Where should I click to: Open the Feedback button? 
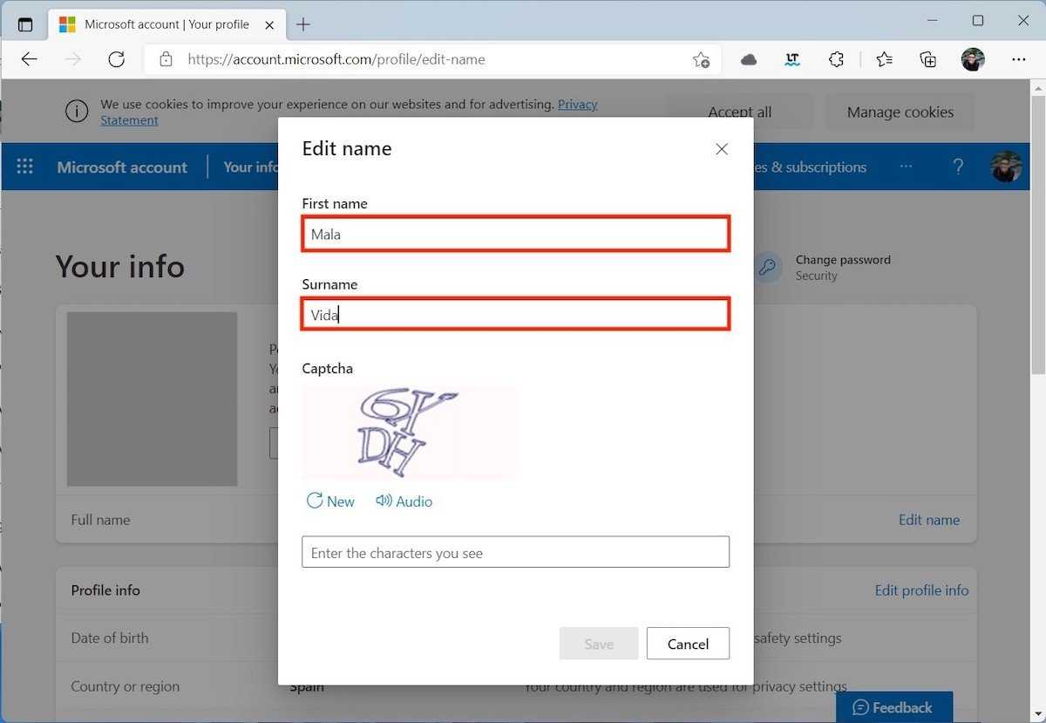[x=893, y=707]
